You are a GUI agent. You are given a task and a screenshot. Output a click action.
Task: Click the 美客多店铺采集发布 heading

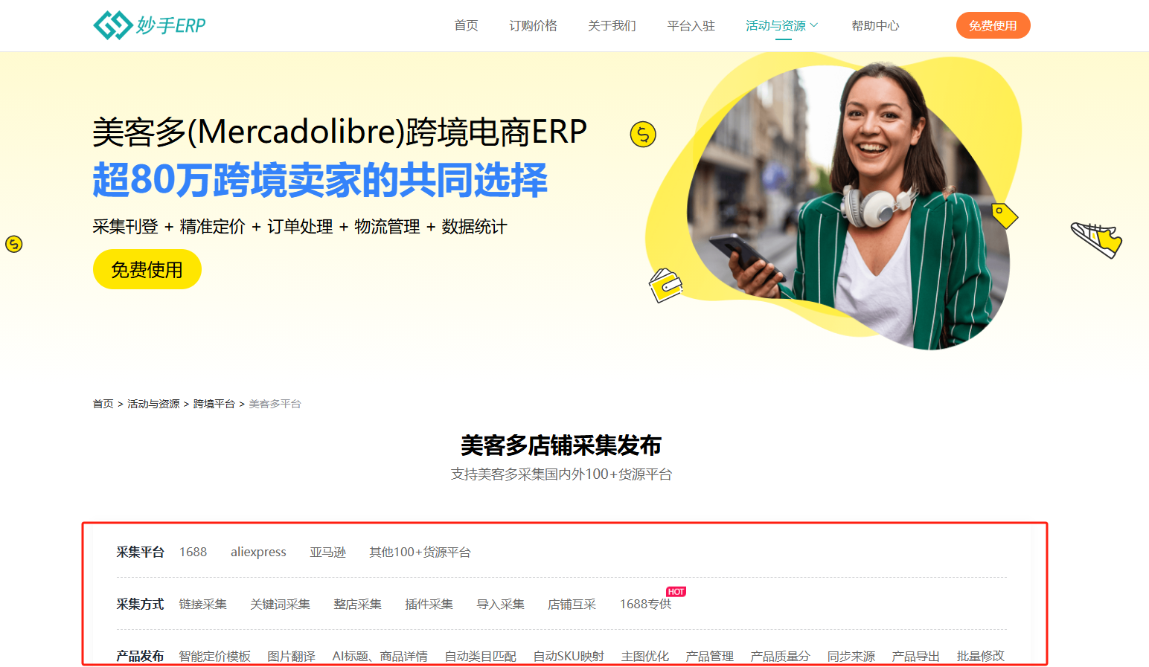pos(561,445)
